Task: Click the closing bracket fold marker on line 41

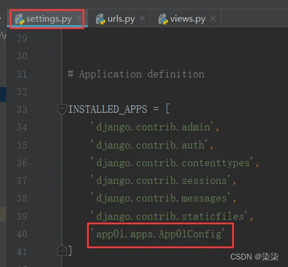Action: pyautogui.click(x=61, y=250)
